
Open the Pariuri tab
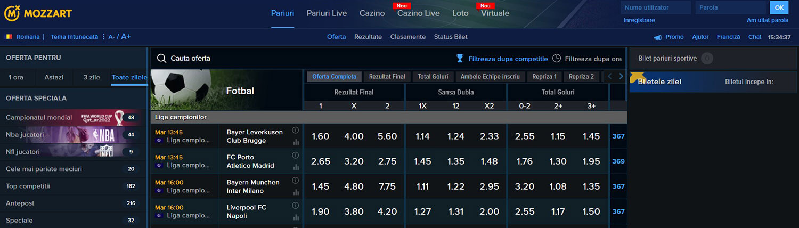point(282,13)
